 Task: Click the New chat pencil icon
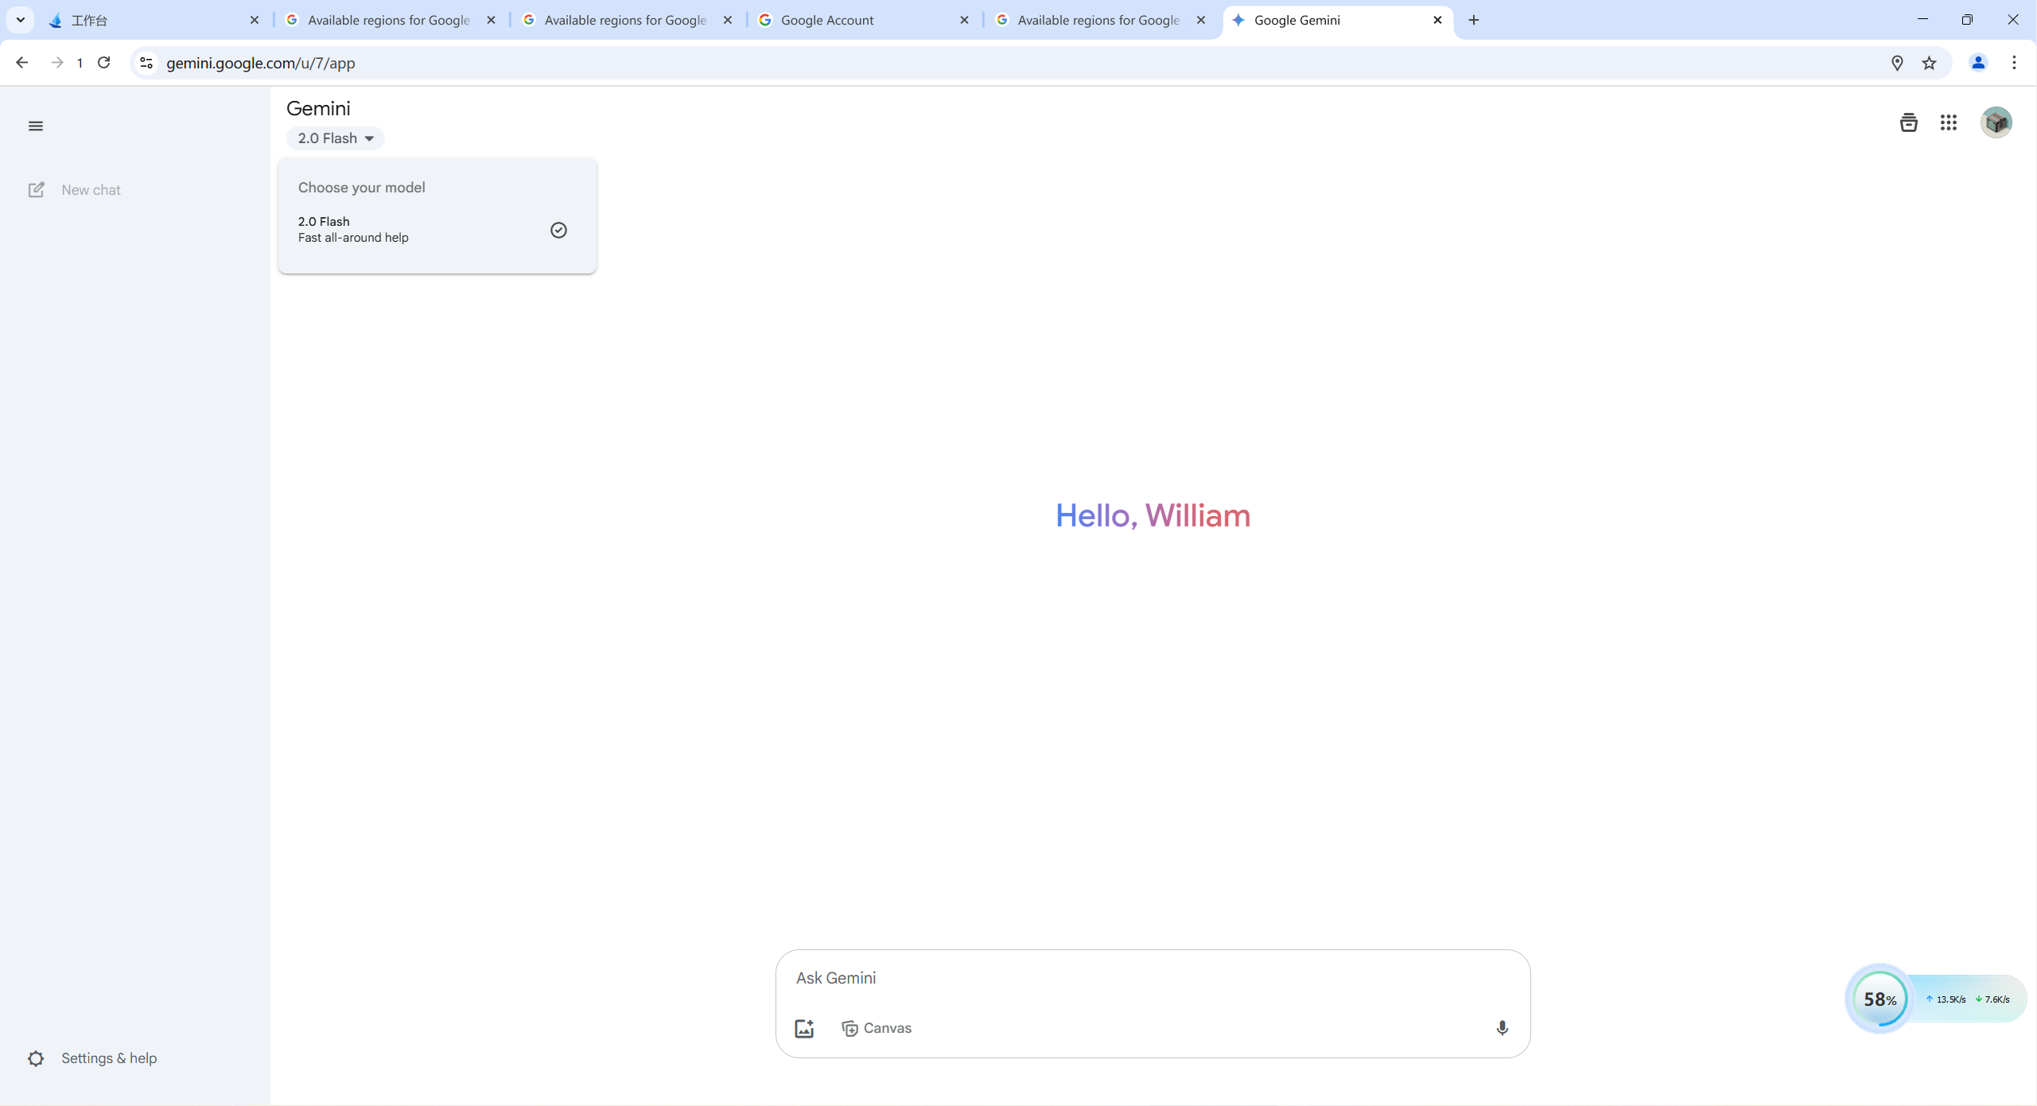(36, 190)
